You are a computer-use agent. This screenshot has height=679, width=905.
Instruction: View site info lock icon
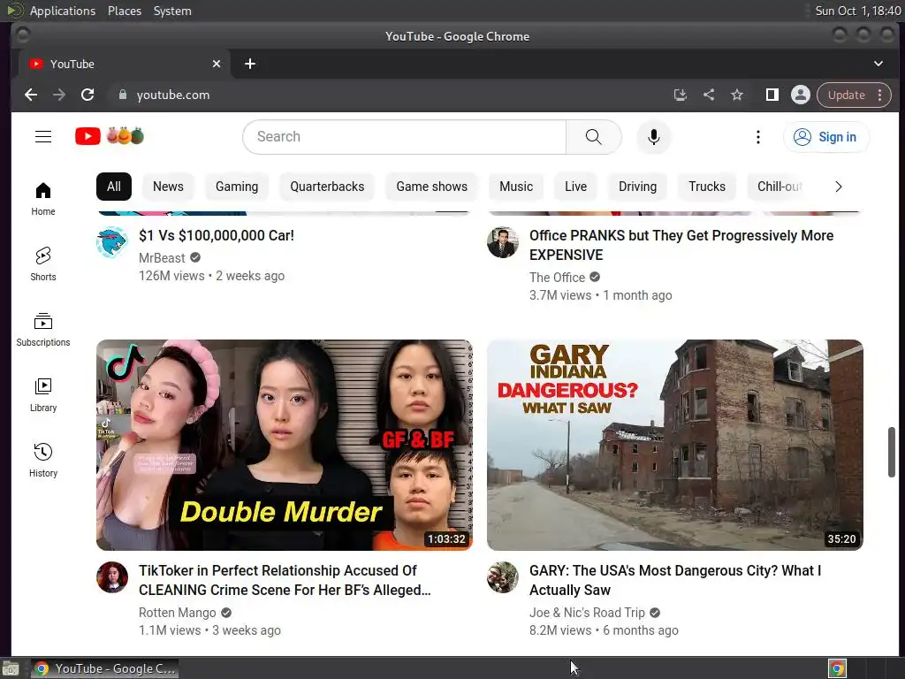click(122, 95)
